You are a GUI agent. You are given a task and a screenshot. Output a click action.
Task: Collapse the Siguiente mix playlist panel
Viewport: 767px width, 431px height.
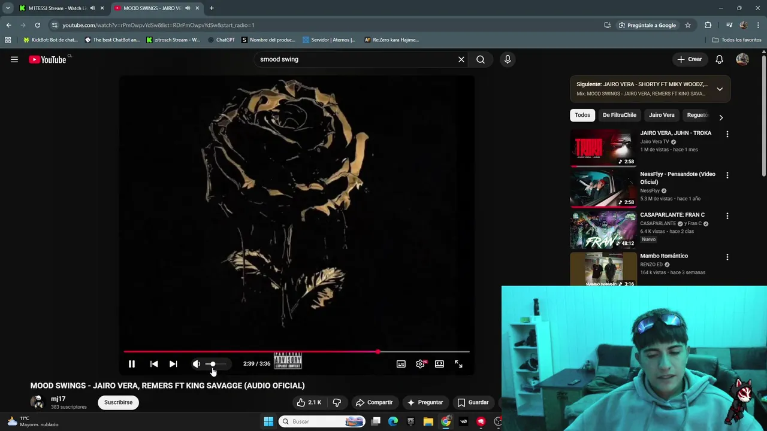[x=720, y=89]
